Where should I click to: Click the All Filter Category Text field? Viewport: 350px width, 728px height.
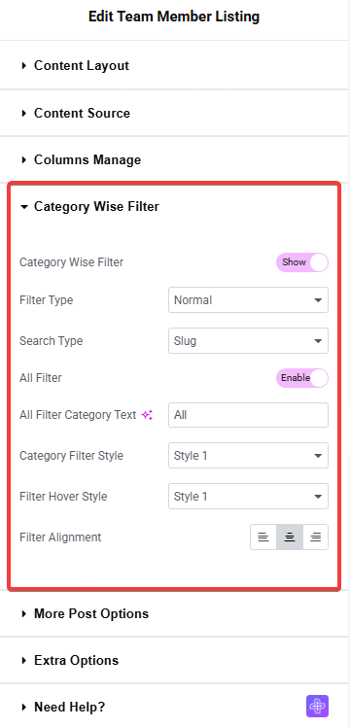248,415
